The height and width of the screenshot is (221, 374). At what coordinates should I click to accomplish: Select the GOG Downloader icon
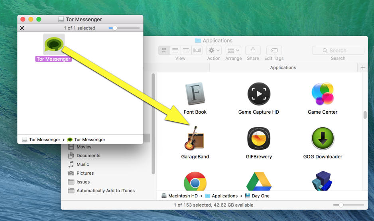[323, 139]
